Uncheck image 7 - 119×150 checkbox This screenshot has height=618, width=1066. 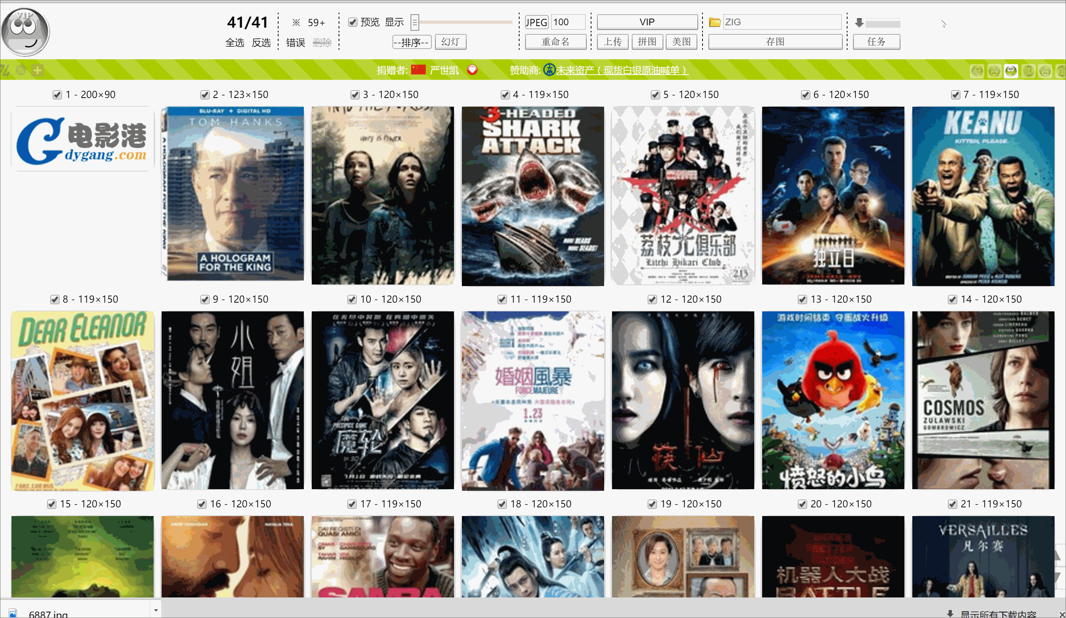956,95
